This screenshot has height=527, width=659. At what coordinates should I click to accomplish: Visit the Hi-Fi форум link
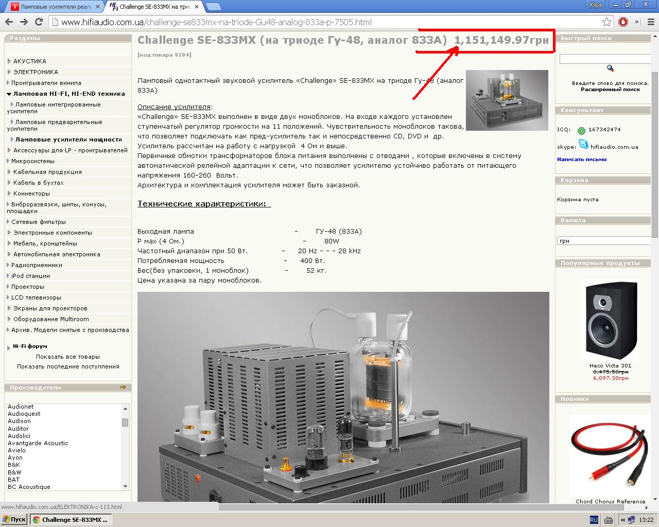coord(30,346)
